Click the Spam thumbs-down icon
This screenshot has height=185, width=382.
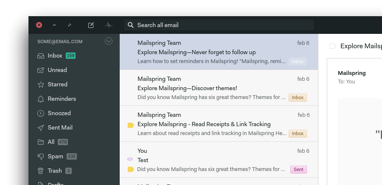point(41,157)
